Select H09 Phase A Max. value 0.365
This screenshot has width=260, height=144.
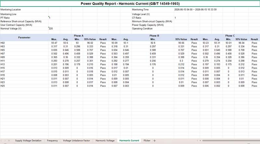coord(54,57)
